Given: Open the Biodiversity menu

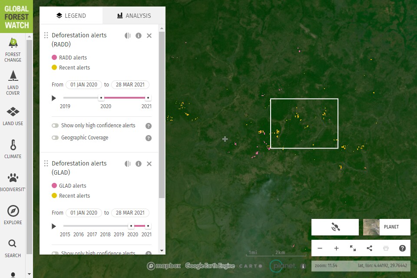Looking at the screenshot, I should 13,182.
